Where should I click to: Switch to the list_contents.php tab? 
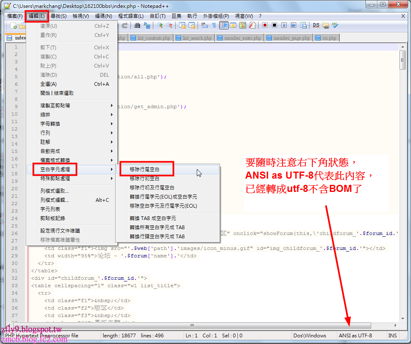click(x=151, y=38)
